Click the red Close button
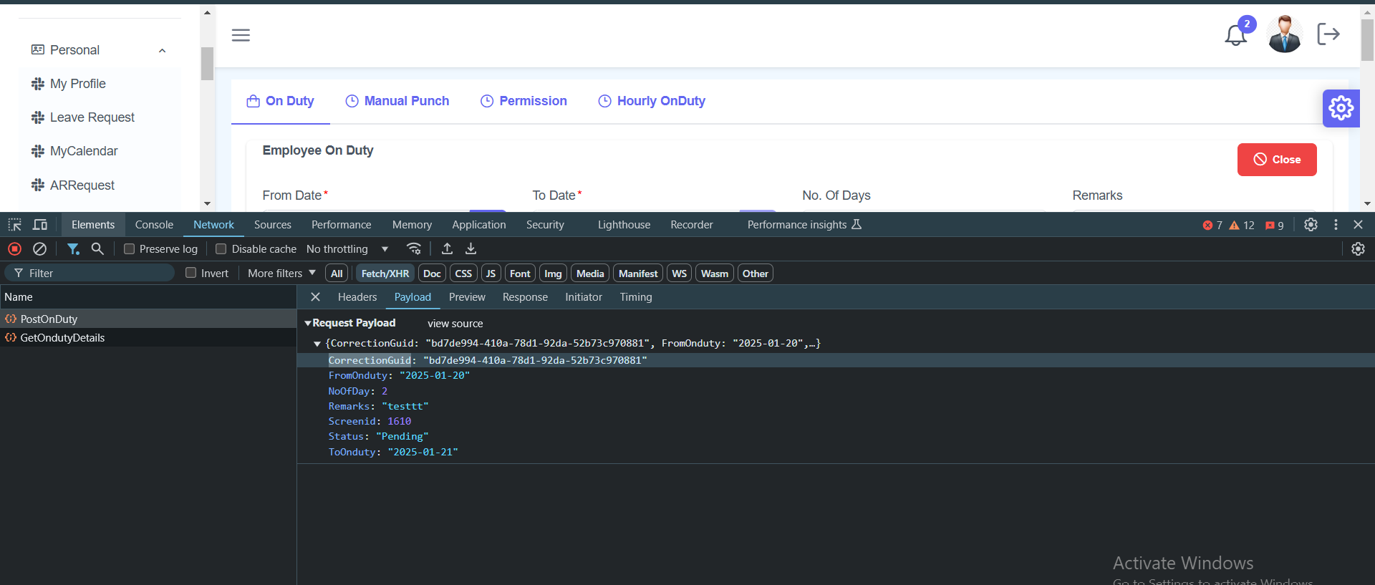The height and width of the screenshot is (585, 1375). (x=1276, y=160)
